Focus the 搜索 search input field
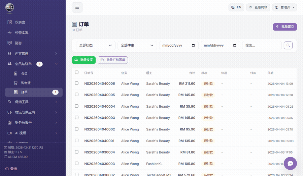The image size is (303, 176). (262, 45)
